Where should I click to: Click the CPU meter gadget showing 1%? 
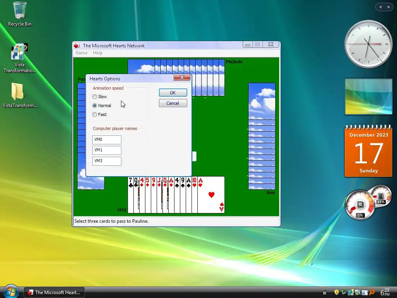coord(359,205)
